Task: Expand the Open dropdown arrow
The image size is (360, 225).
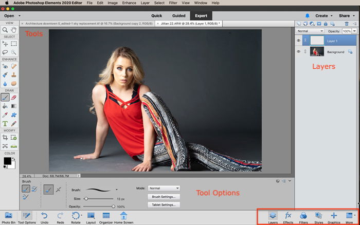Action: point(20,15)
